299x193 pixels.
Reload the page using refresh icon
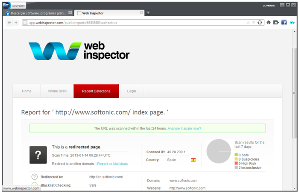pyautogui.click(x=260, y=23)
